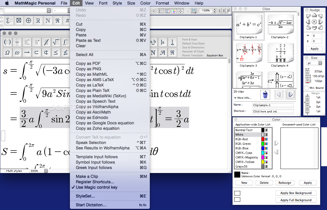This screenshot has width=327, height=210.
Task: Choose the slash fraction template
Action: [46, 42]
